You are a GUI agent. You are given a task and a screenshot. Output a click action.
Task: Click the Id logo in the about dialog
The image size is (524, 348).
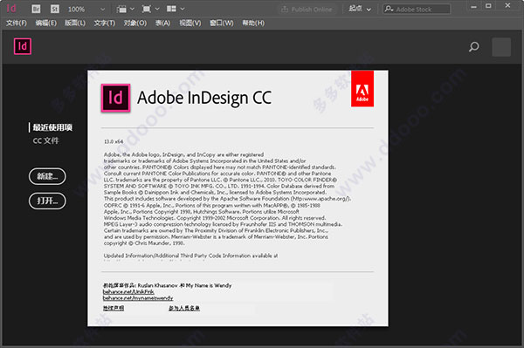115,98
